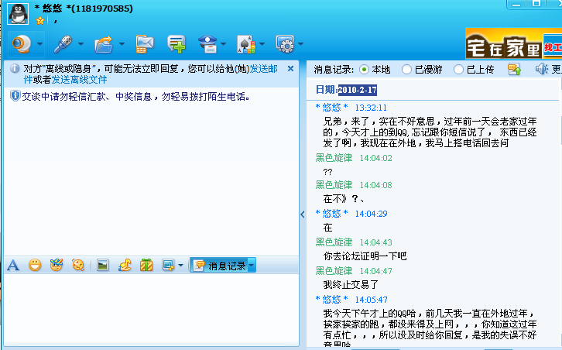
Task: Click timestamp 14:05:47
Action: coord(371,300)
